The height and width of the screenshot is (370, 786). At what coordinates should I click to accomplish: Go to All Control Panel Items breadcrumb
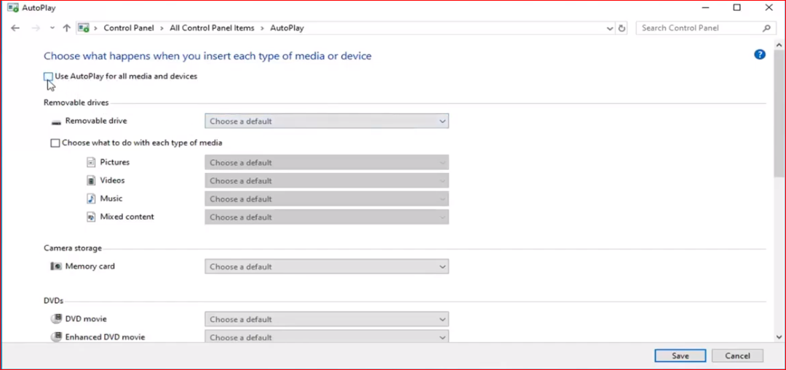(x=212, y=28)
